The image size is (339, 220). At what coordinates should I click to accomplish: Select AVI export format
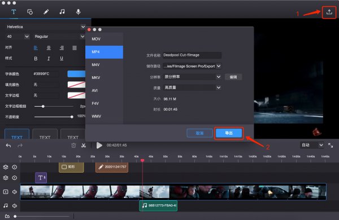point(104,90)
